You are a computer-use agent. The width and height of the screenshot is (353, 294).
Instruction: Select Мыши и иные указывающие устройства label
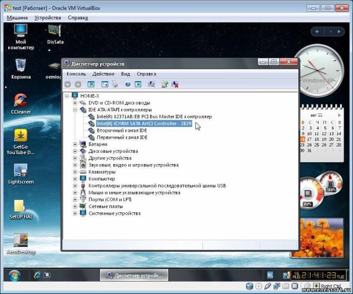click(x=134, y=193)
